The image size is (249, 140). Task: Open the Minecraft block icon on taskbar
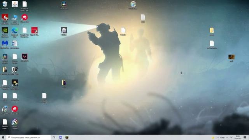tap(67, 137)
